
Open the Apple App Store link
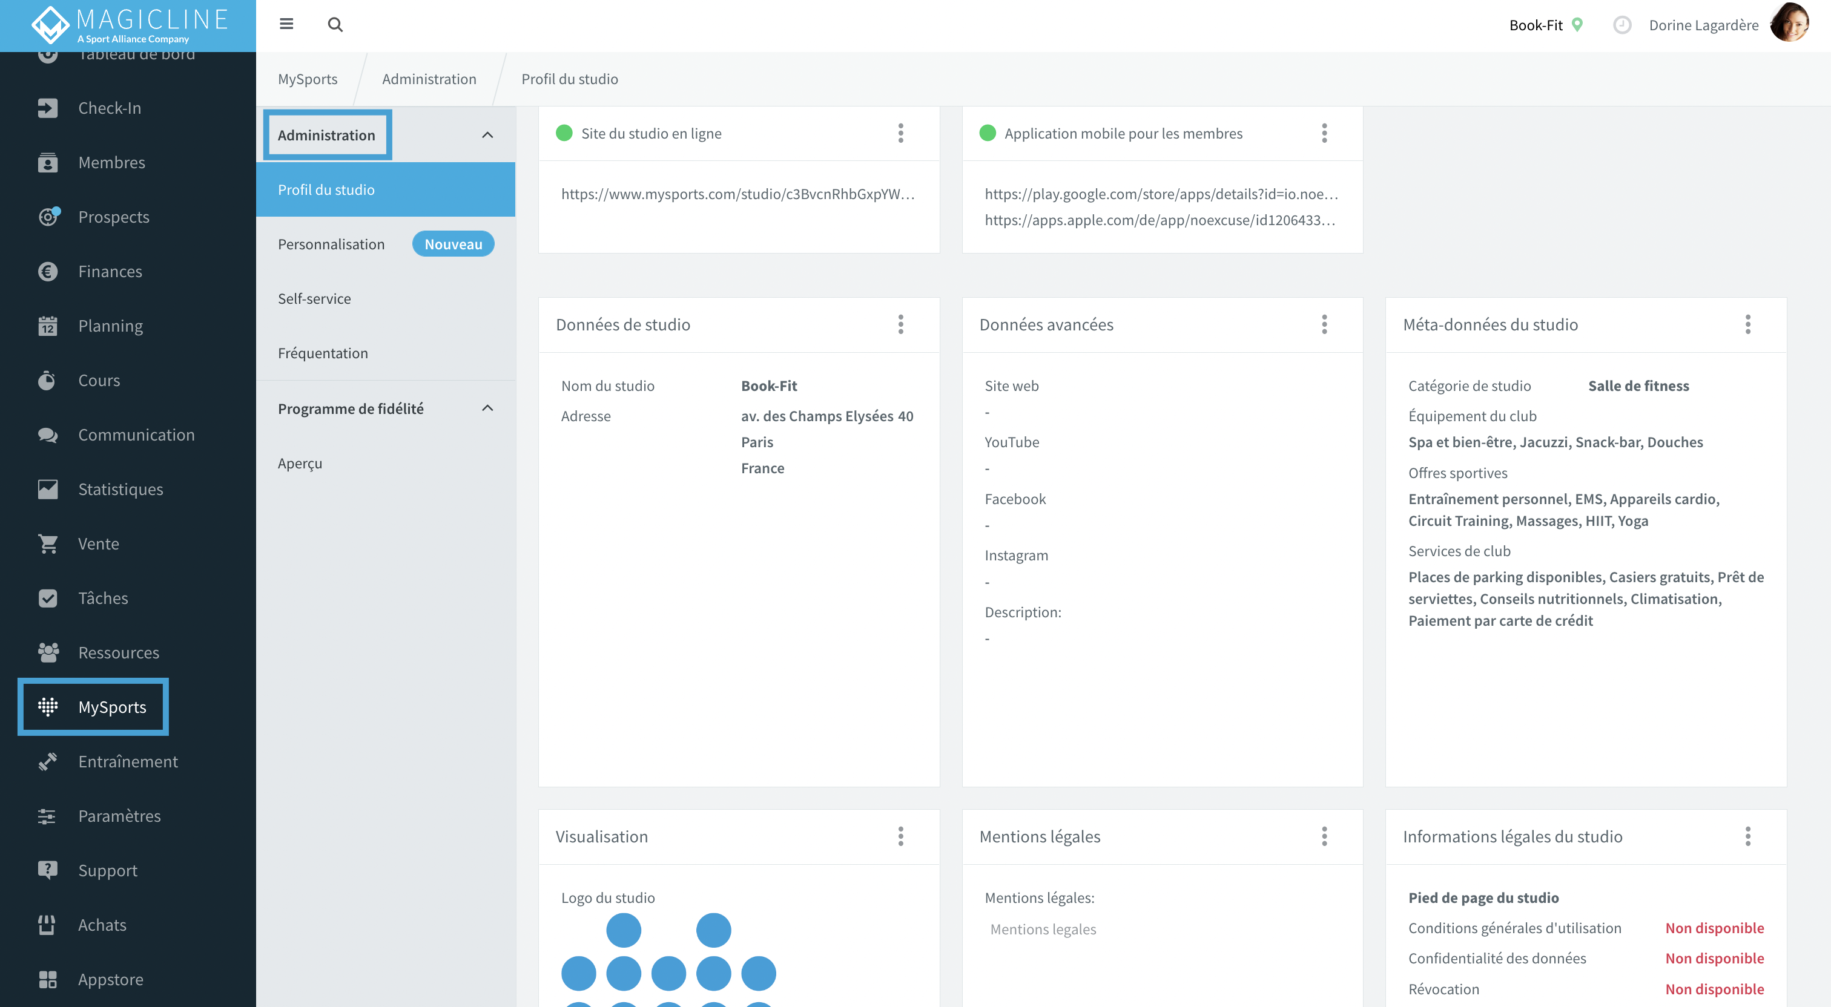1160,220
